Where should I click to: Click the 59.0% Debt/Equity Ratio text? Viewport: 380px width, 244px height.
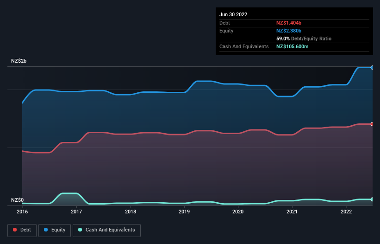[304, 39]
